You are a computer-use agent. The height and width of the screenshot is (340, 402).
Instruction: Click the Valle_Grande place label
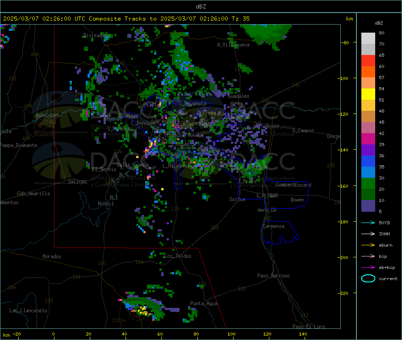click(133, 165)
